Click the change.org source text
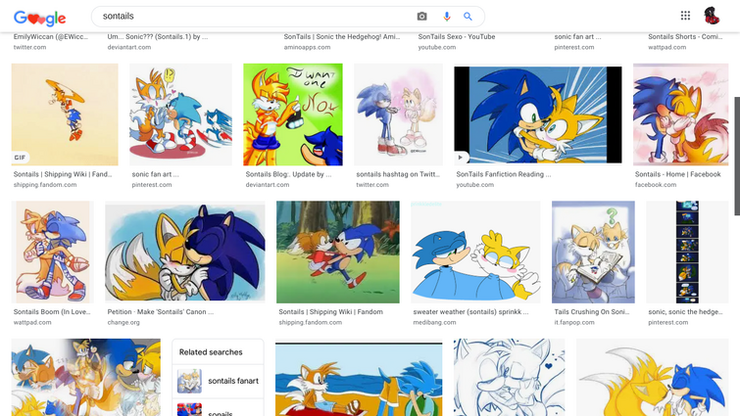The image size is (740, 416). point(123,323)
